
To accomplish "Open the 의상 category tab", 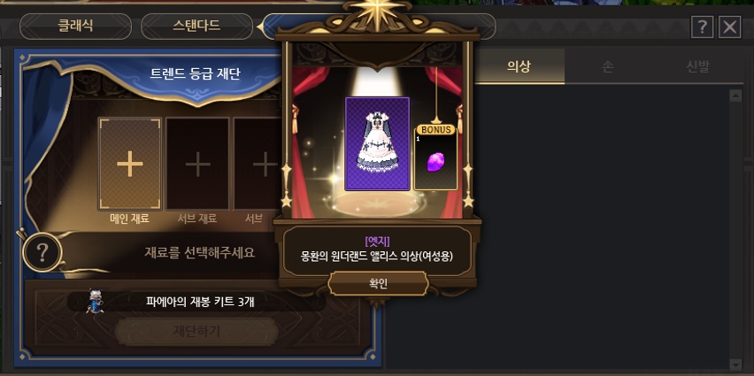I will pyautogui.click(x=519, y=67).
